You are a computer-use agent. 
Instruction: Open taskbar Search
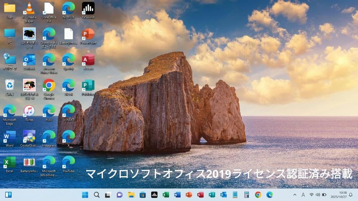coord(96,195)
